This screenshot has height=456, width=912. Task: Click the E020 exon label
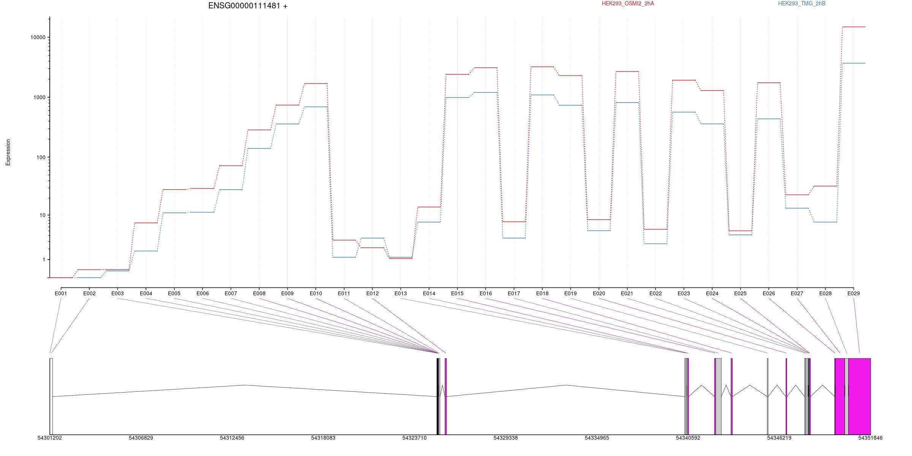599,293
